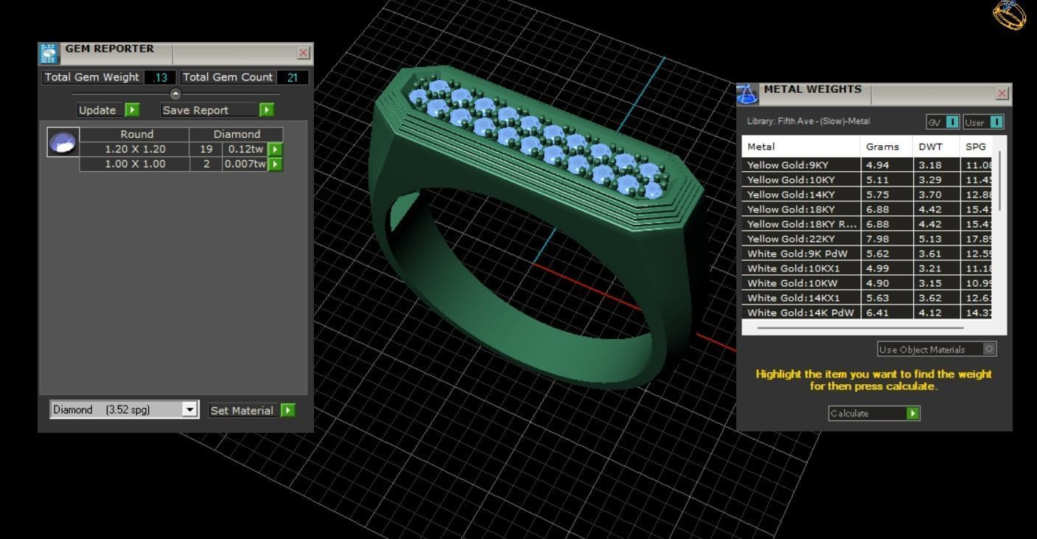Select the White Gold:14KX1 row
1037x539 pixels.
[x=868, y=297]
